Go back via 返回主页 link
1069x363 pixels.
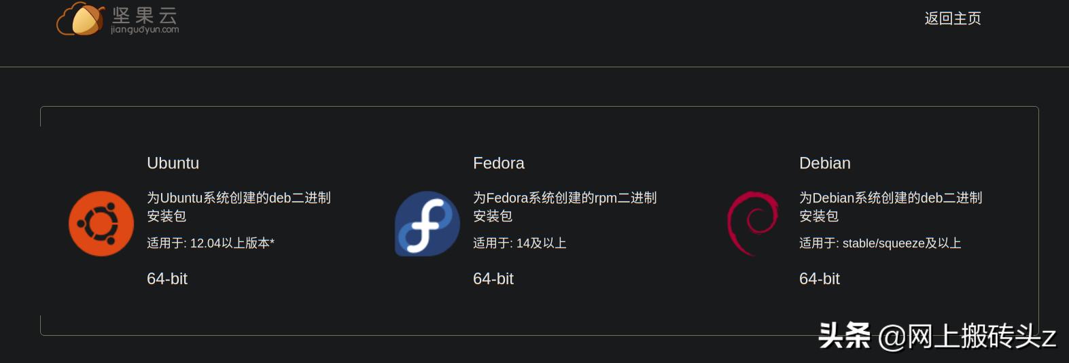pos(952,18)
